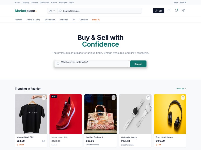The height and width of the screenshot is (150, 201).
Task: Open the EN/EUR language currency selector
Action: (183, 2)
